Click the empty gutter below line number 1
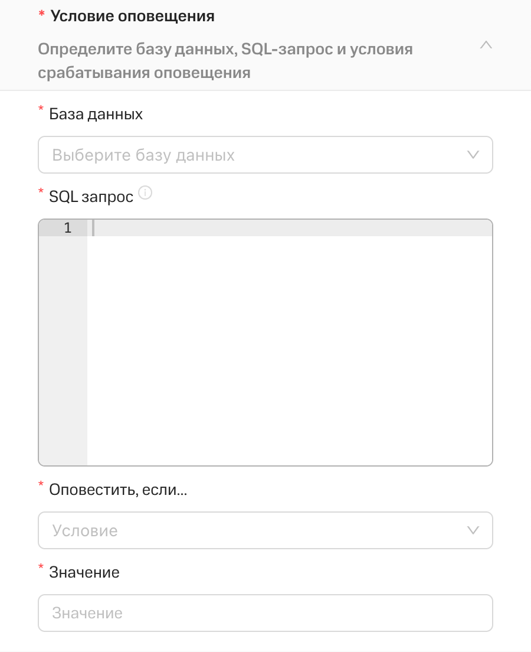The image size is (531, 652). (63, 351)
